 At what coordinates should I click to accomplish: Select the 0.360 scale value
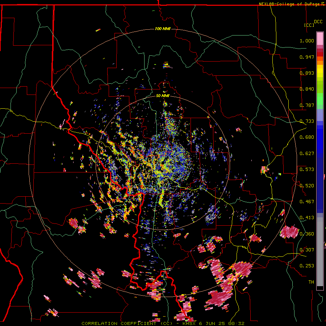point(307,234)
